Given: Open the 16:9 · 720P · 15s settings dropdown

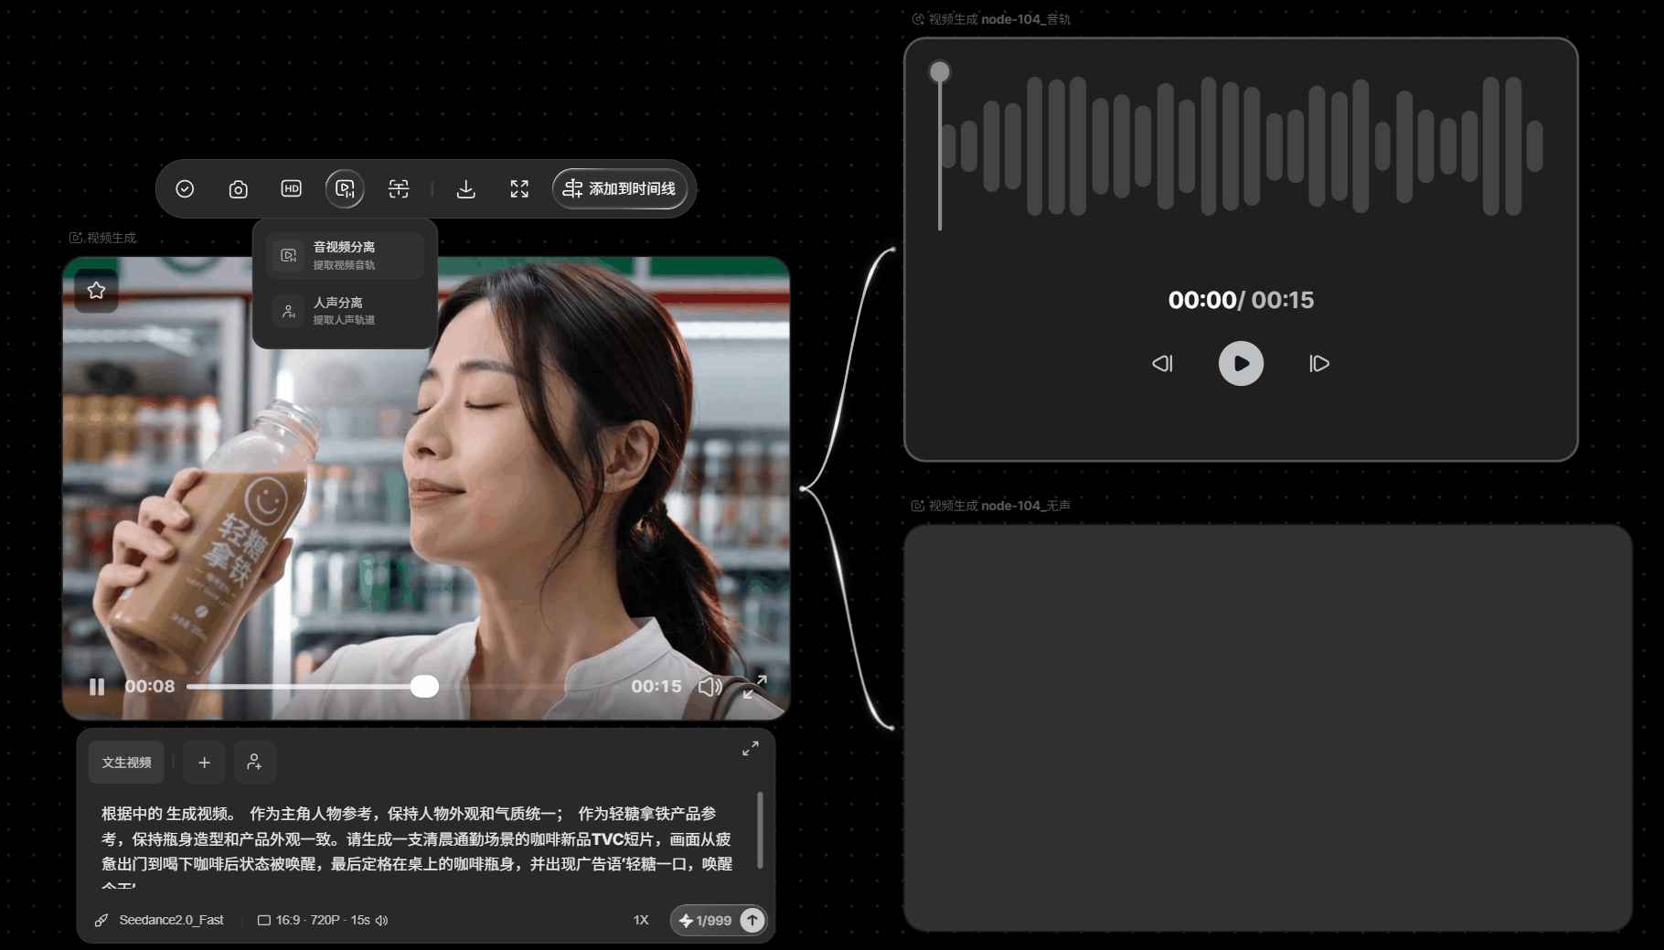Looking at the screenshot, I should tap(323, 920).
